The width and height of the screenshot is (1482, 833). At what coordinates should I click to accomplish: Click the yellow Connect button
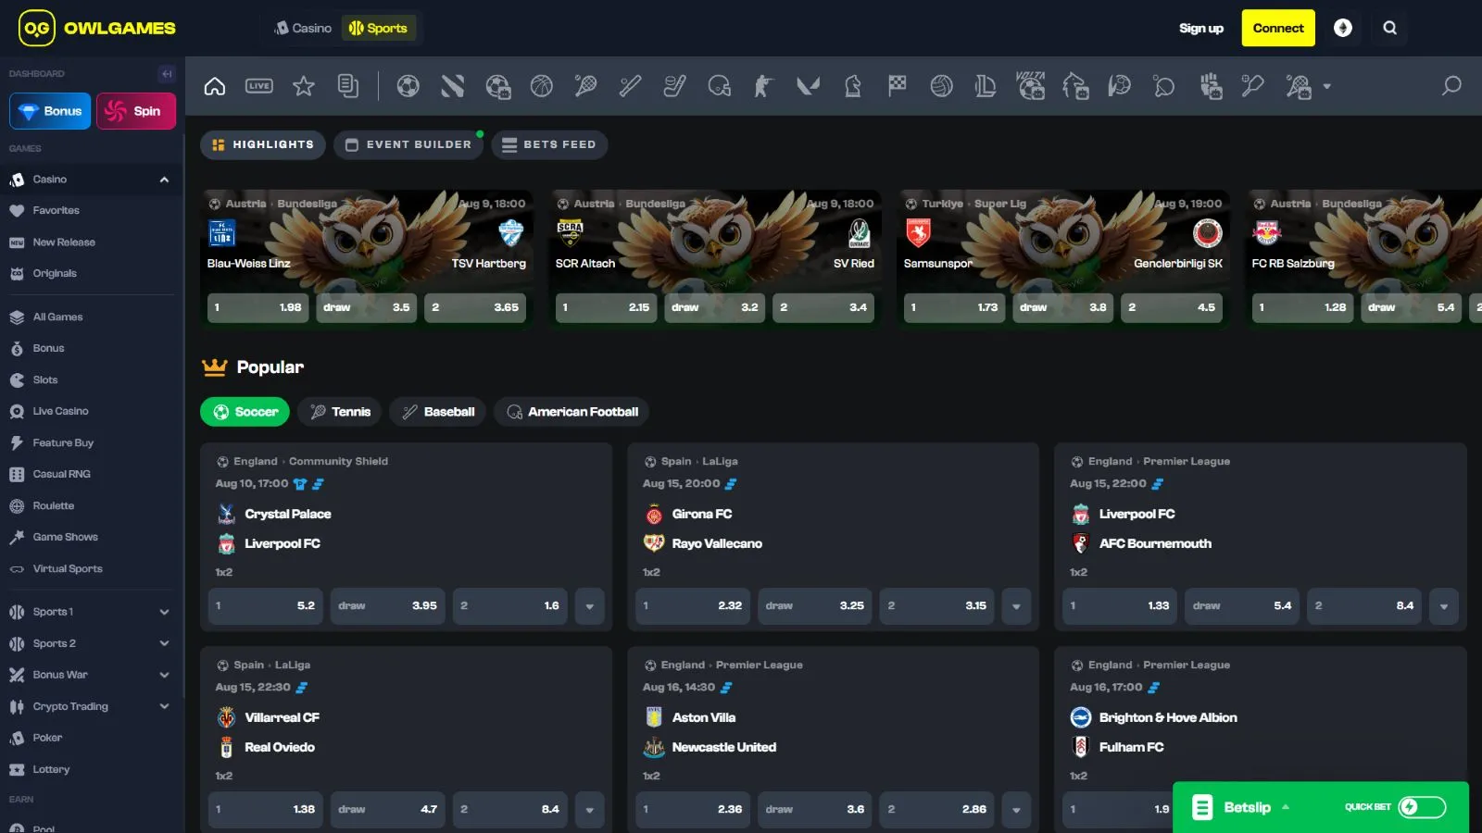(x=1278, y=28)
